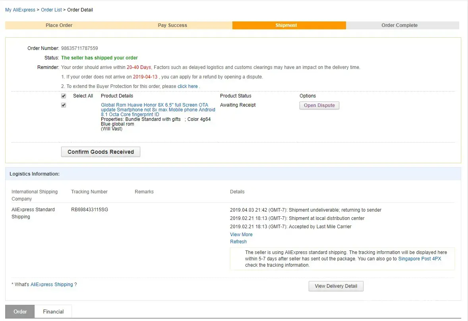Viewport: 468px width, 321px height.
Task: Click the Place Order progress step
Action: coord(59,25)
